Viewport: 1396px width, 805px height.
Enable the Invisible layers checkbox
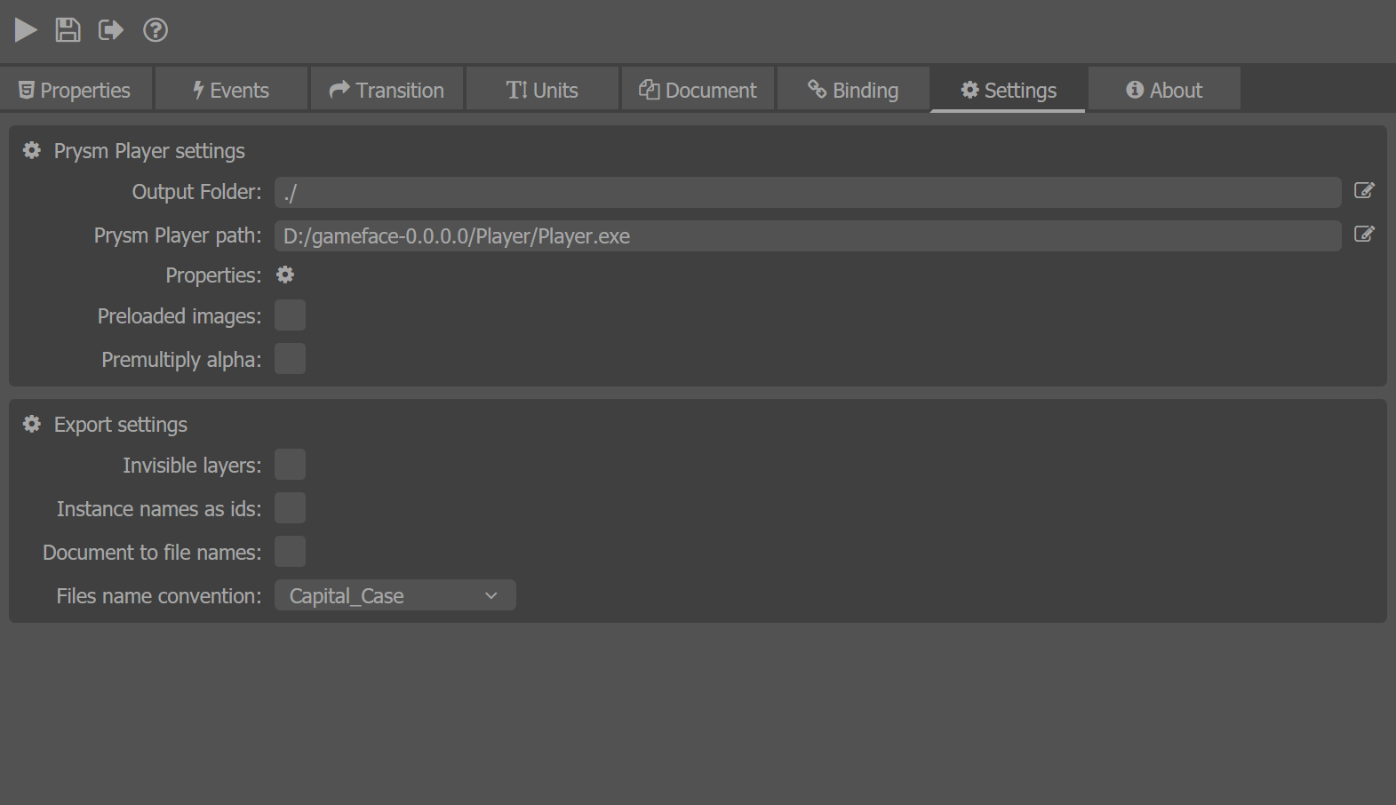point(290,465)
